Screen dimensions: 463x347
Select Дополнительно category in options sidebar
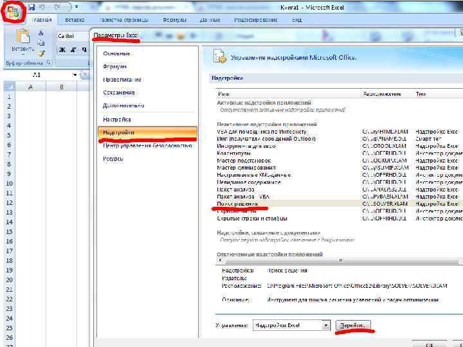[147, 105]
